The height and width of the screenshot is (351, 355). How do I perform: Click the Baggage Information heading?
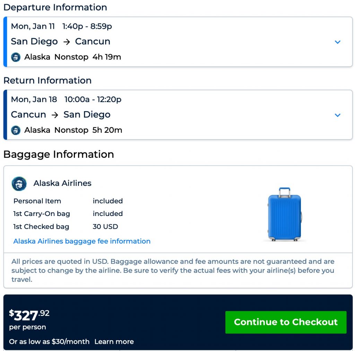pyautogui.click(x=59, y=154)
